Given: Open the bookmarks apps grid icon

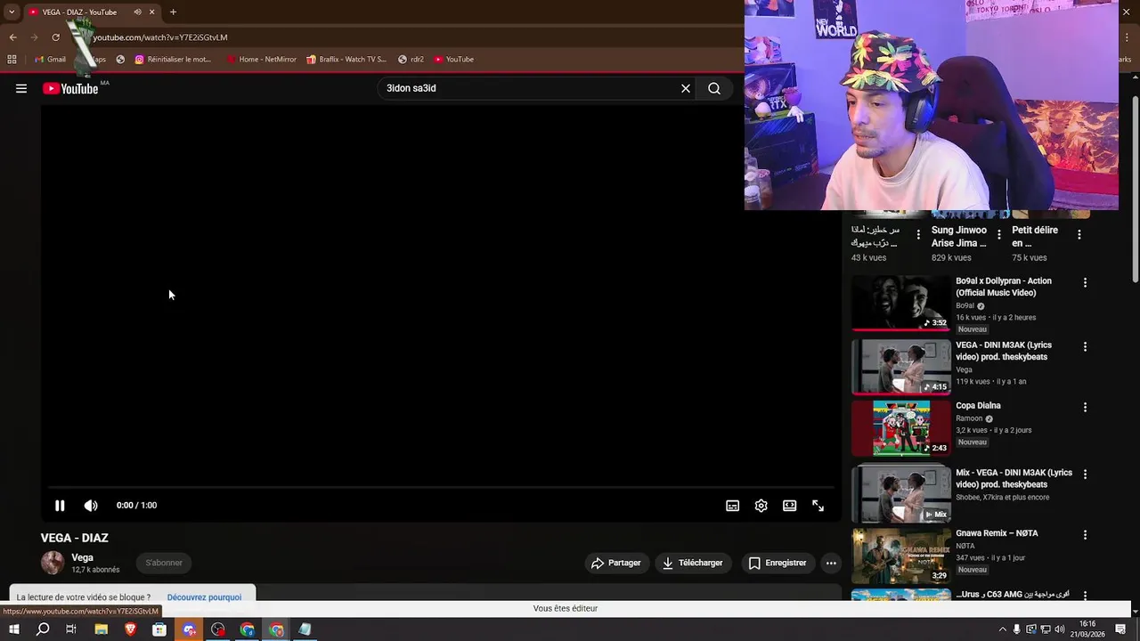Looking at the screenshot, I should point(12,60).
